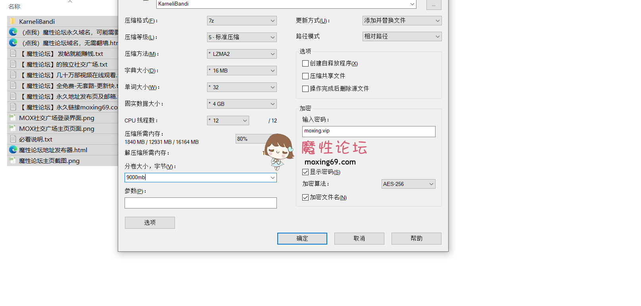Open 单词大小 dropdown showing 32
Image resolution: width=641 pixels, height=306 pixels.
pos(242,87)
